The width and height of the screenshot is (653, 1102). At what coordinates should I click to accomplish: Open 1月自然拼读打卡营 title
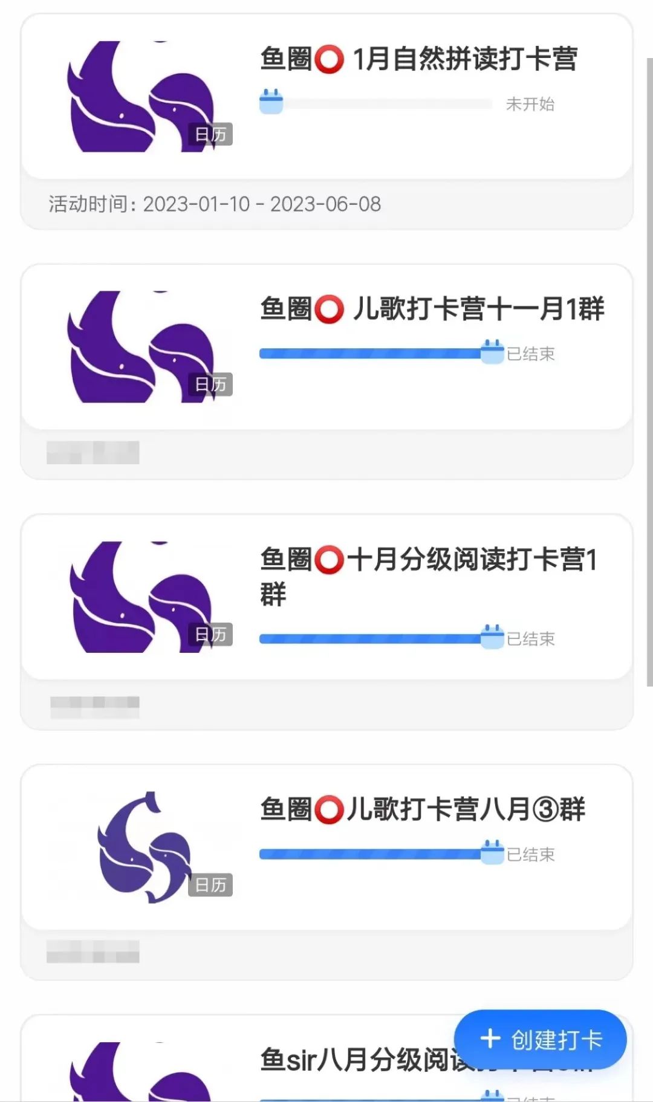[x=418, y=59]
